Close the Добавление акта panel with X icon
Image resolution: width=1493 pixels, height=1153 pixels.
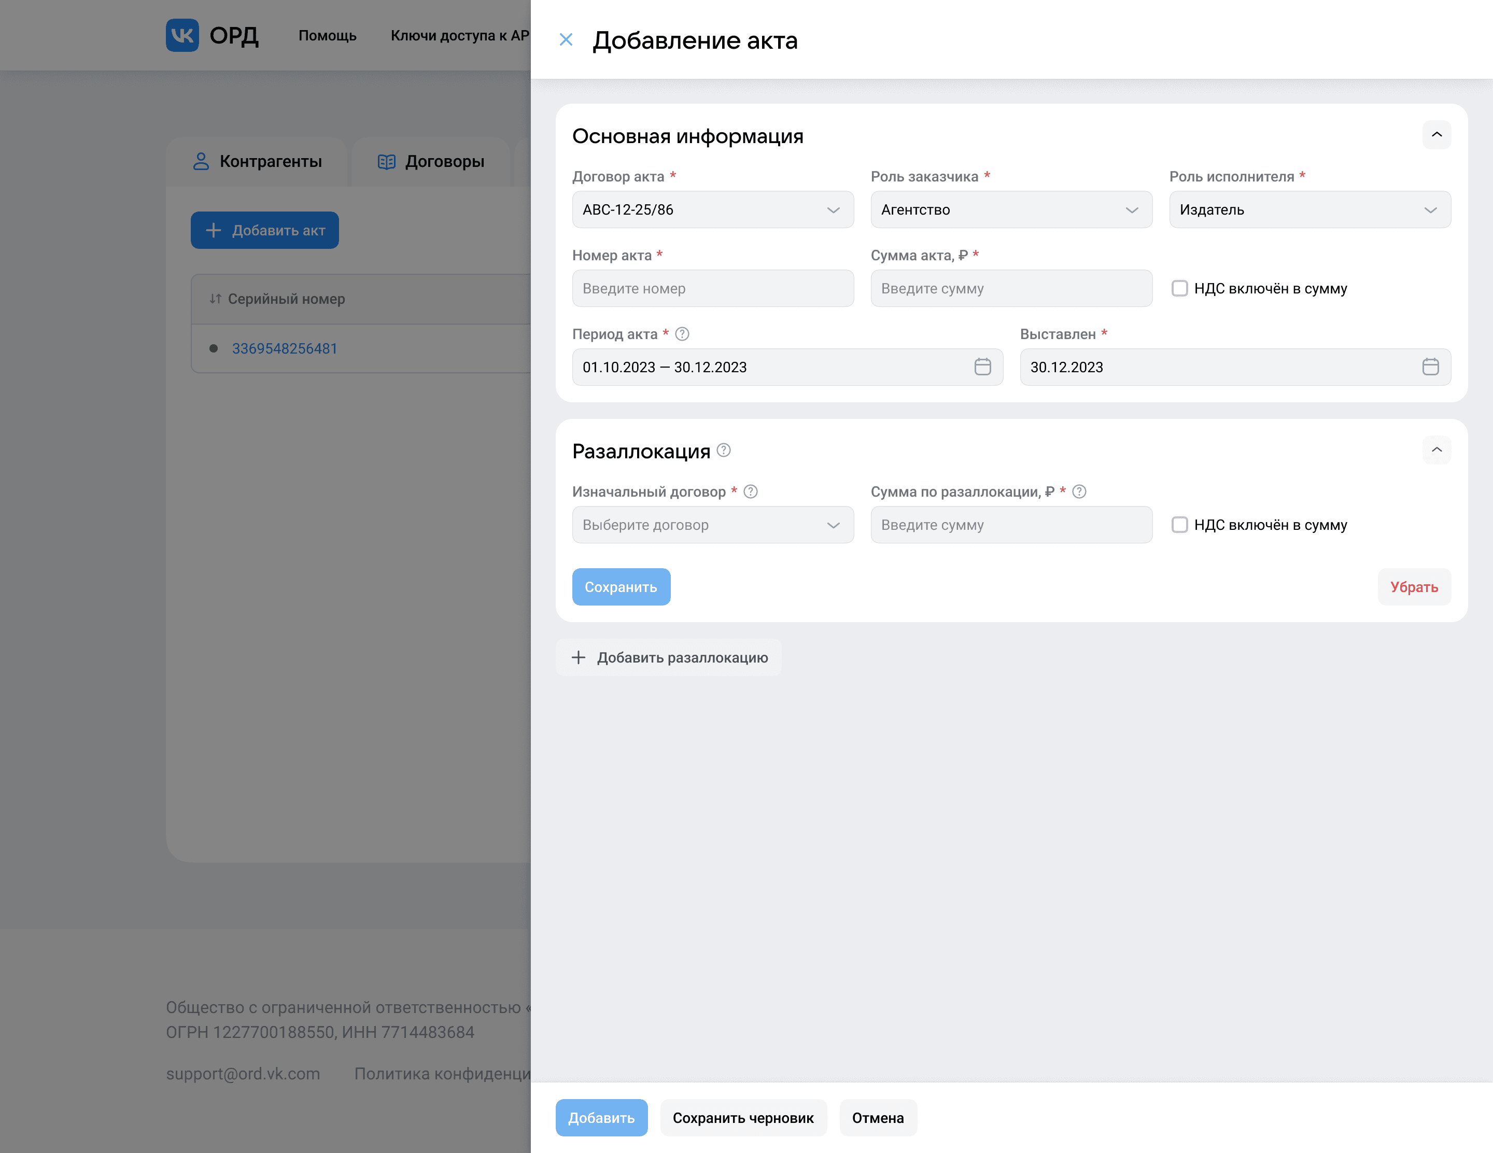pos(566,39)
